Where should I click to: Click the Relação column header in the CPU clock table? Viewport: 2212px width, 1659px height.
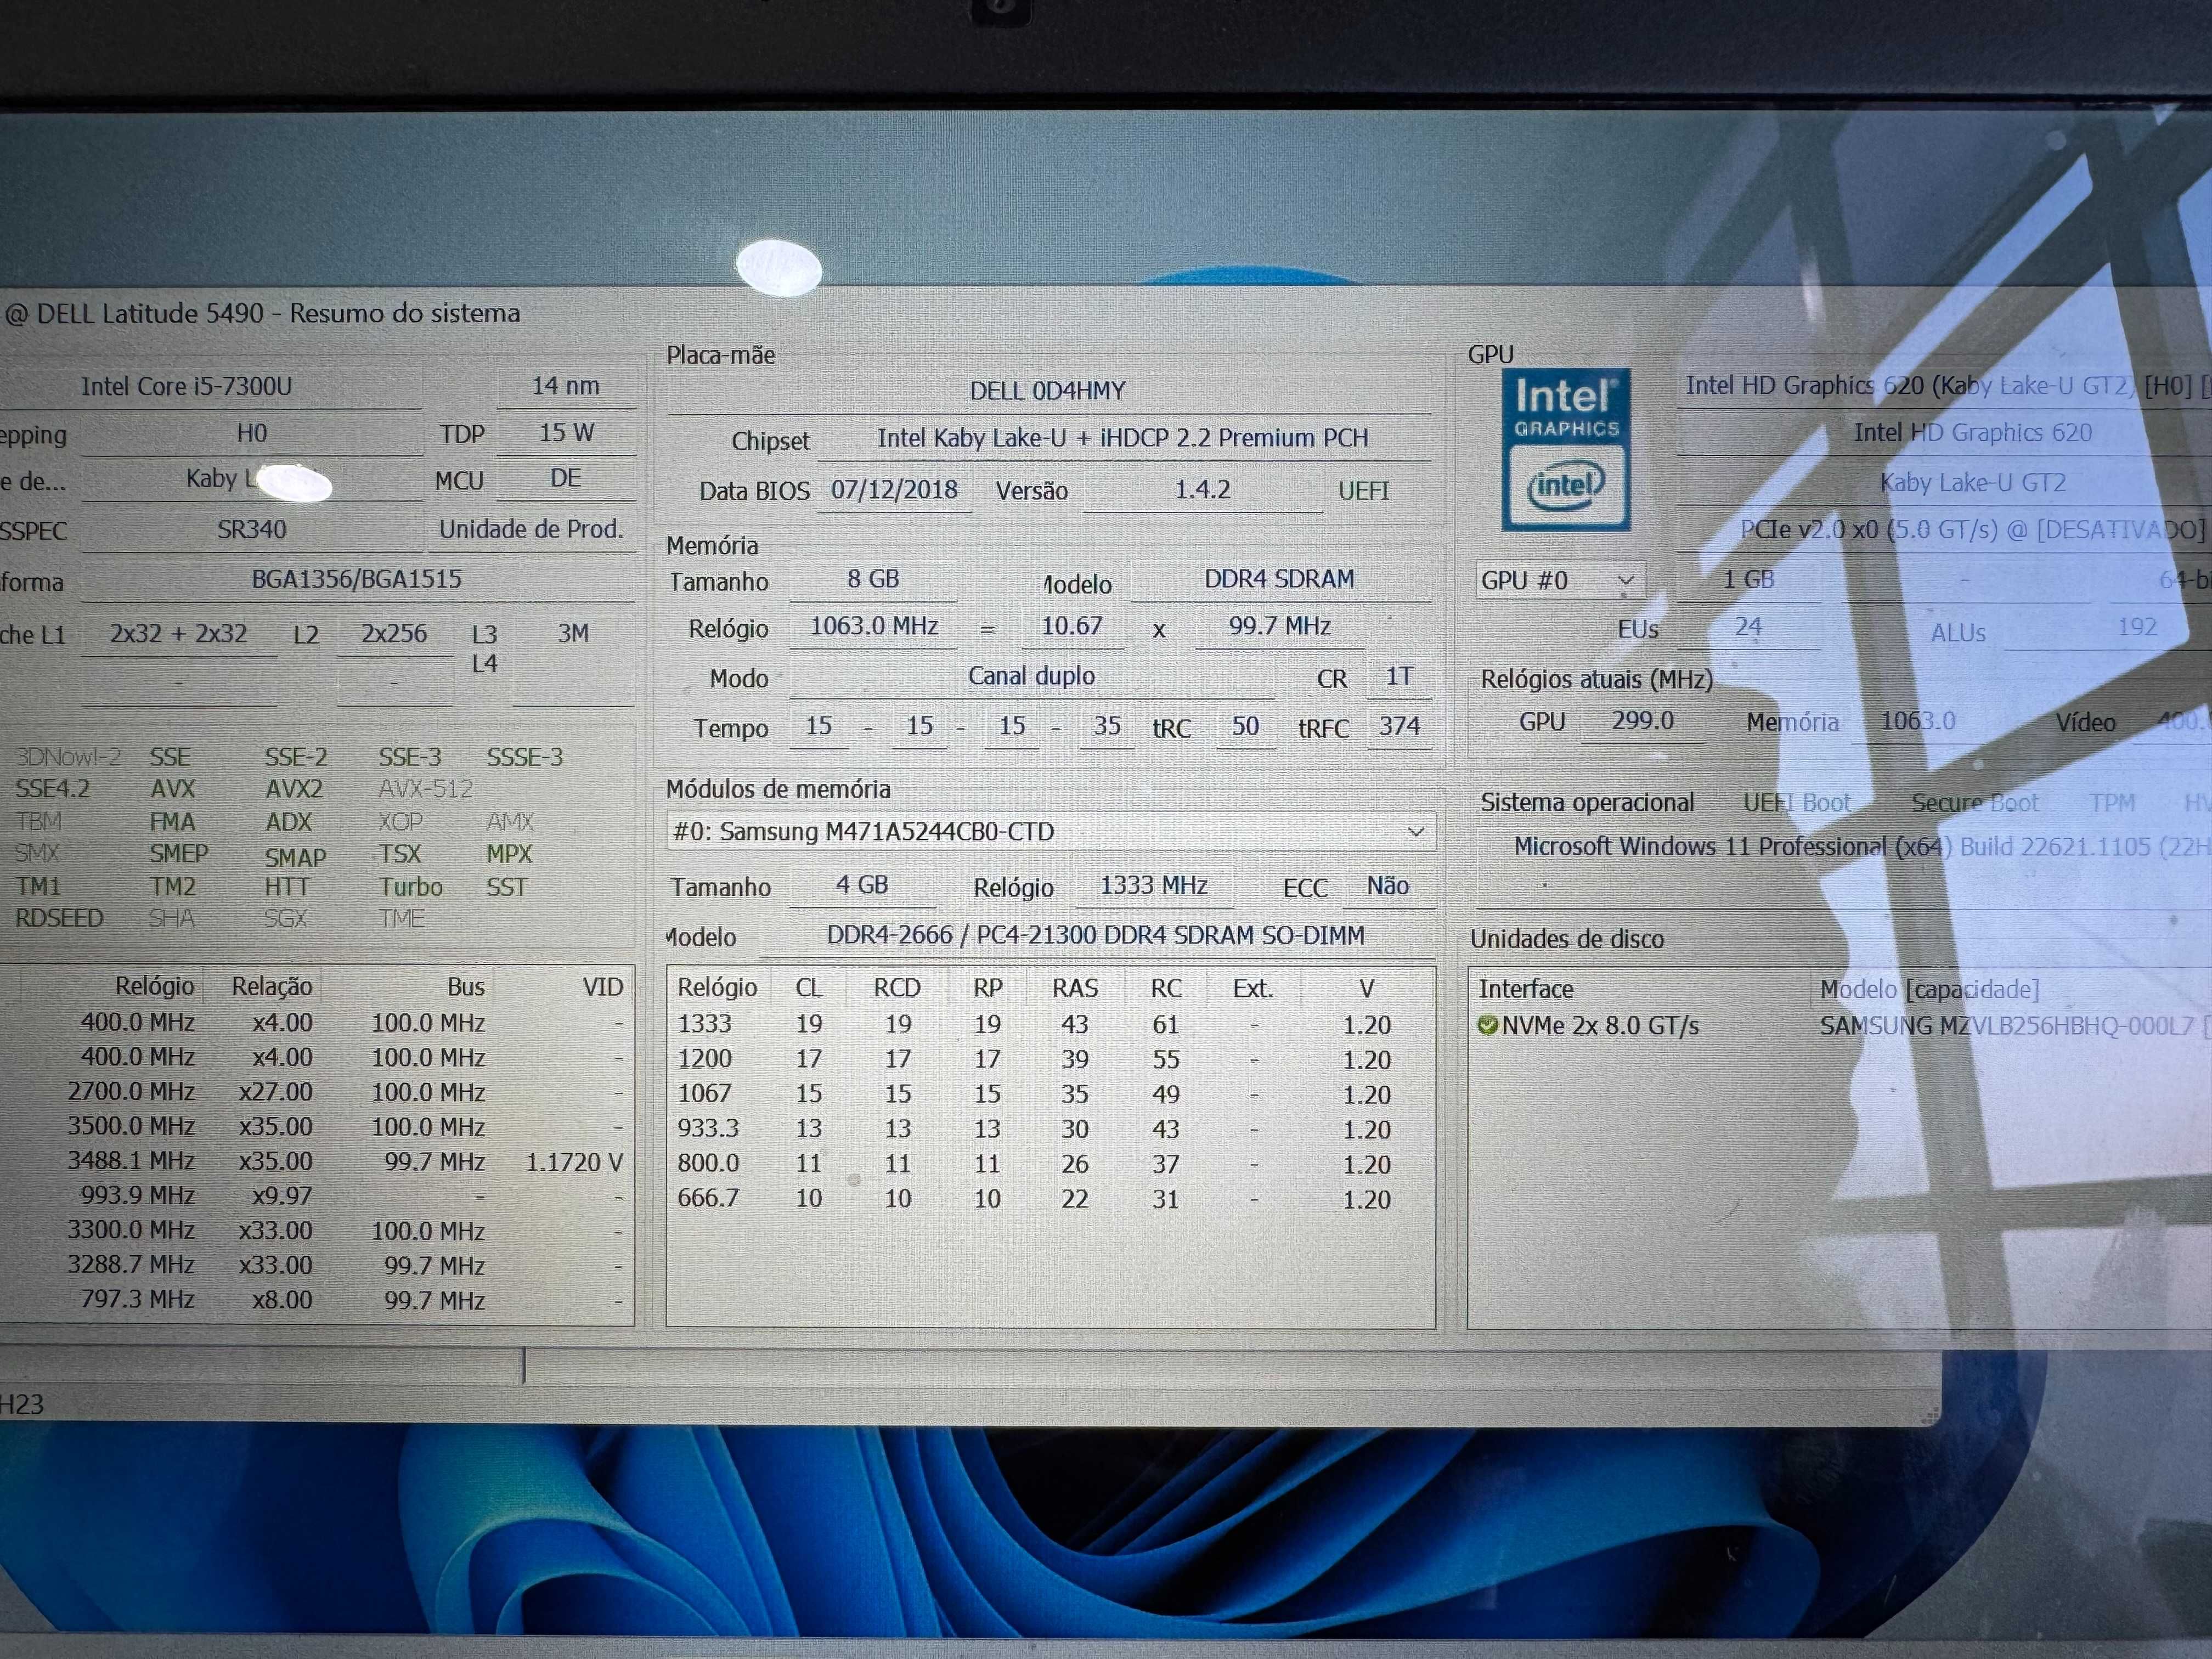point(272,987)
